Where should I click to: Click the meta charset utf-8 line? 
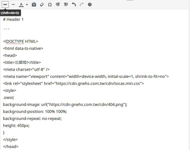click(26, 69)
